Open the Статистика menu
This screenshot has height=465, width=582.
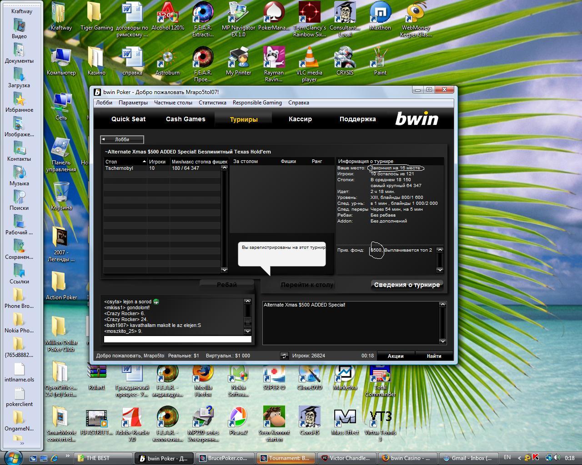(212, 103)
